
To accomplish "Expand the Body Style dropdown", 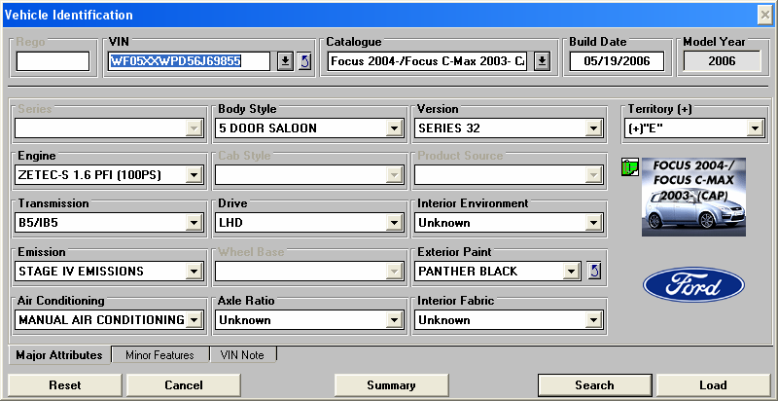I will coord(394,128).
